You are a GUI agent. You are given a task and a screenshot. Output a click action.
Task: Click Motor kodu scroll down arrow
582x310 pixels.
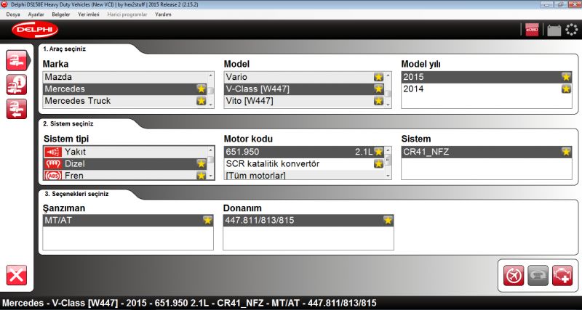coord(388,176)
